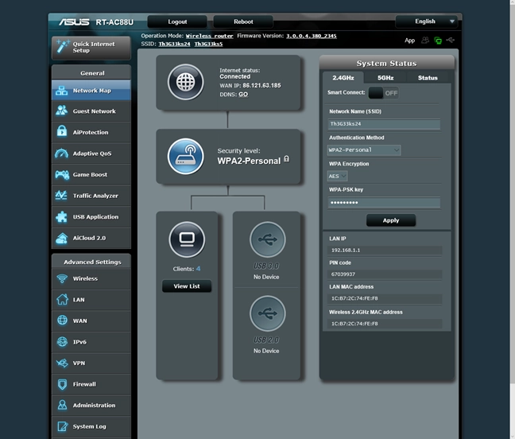Click the blue wireless router icon
The image size is (515, 439).
pyautogui.click(x=185, y=156)
